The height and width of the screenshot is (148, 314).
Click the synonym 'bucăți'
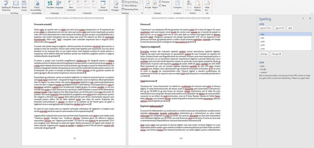pyautogui.click(x=263, y=69)
